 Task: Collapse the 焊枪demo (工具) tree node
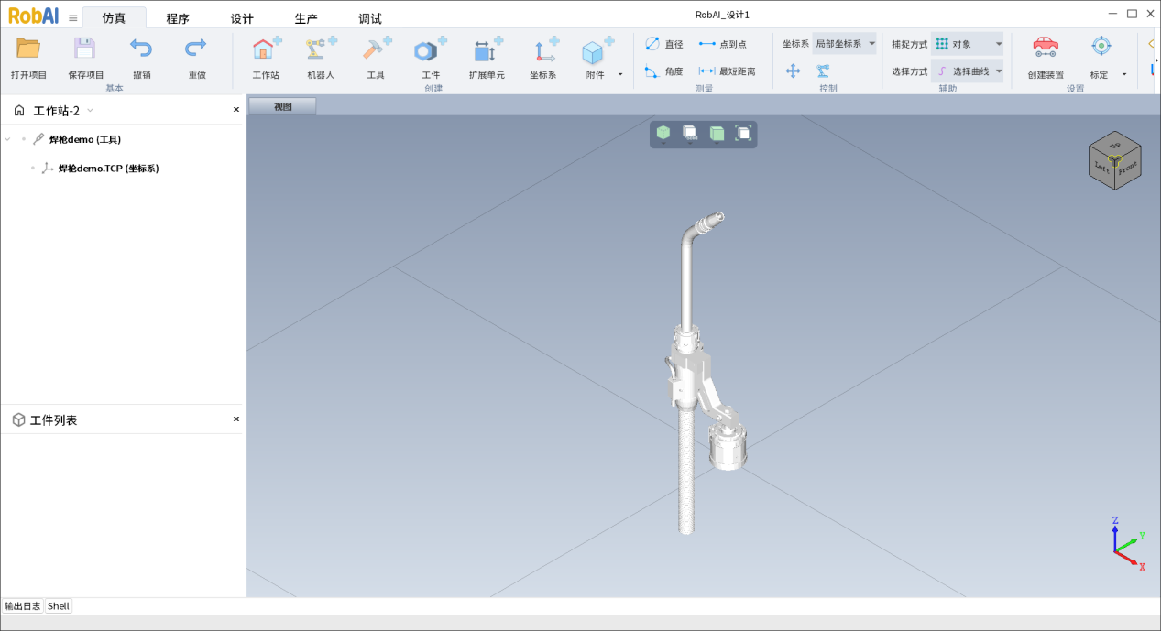click(x=8, y=140)
